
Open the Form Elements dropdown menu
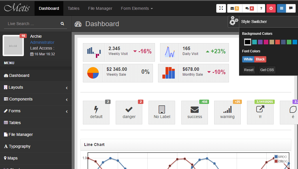pos(137,8)
